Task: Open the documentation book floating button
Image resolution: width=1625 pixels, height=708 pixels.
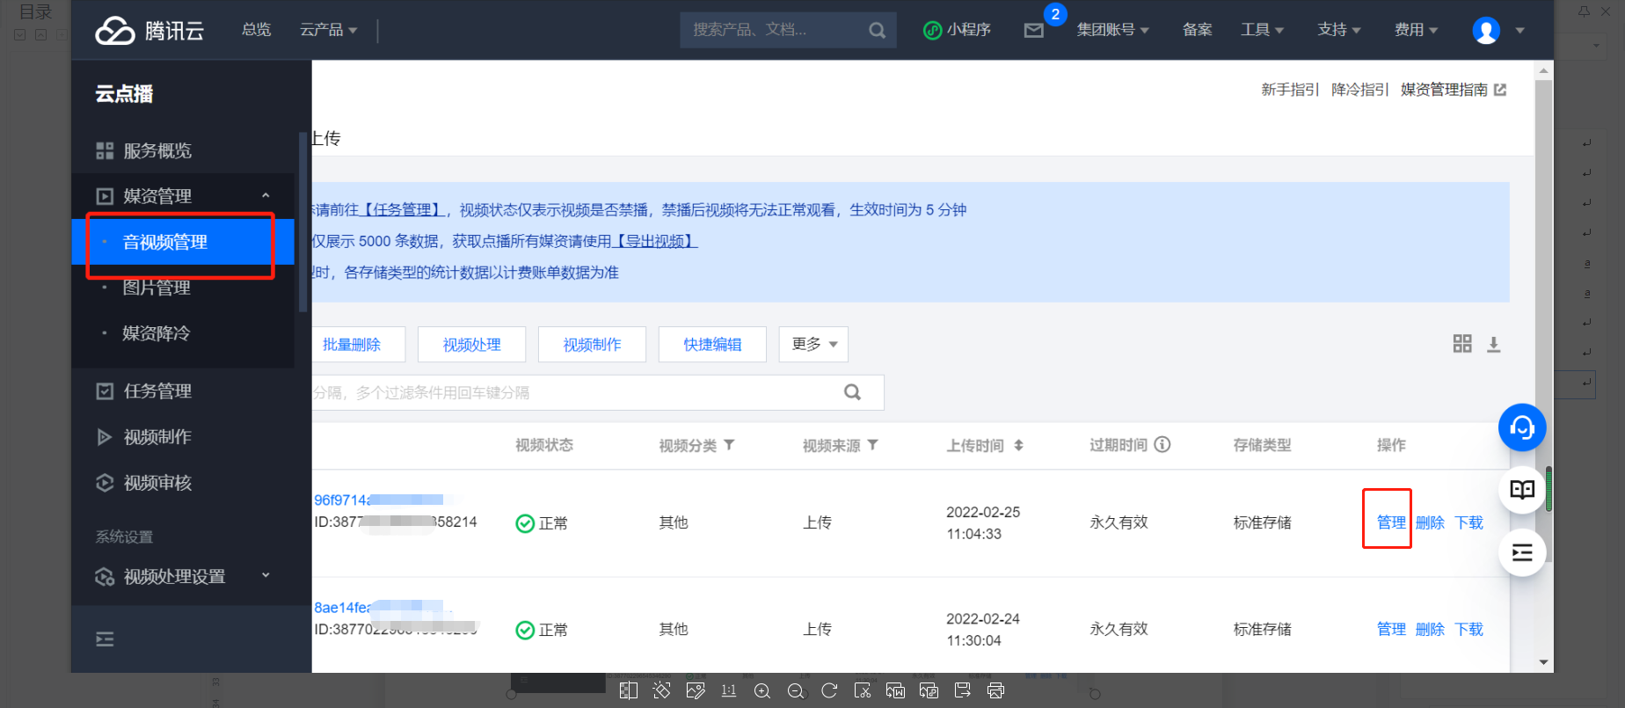Action: coord(1521,490)
